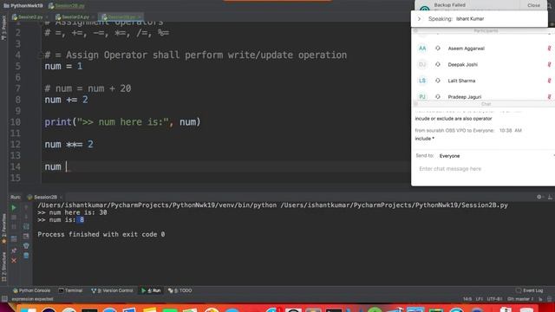Click audio device icon next to Lalit Sharma
This screenshot has width=555, height=312.
(x=438, y=81)
